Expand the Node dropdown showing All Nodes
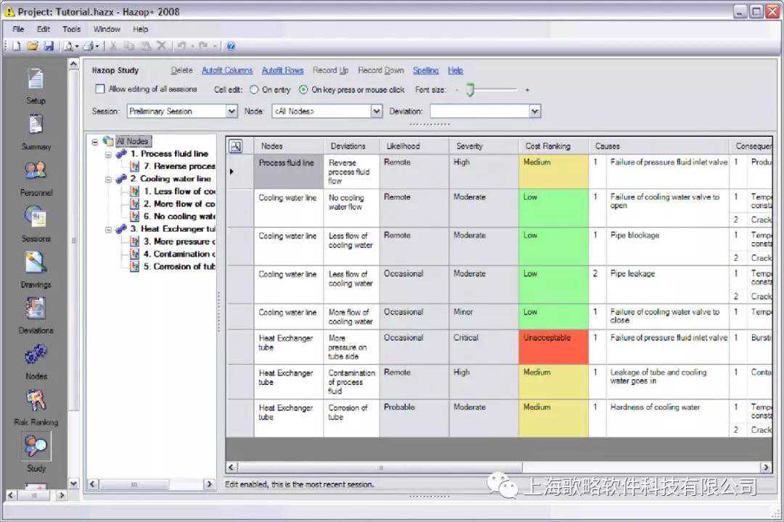Viewport: 784px width, 522px height. 376,112
